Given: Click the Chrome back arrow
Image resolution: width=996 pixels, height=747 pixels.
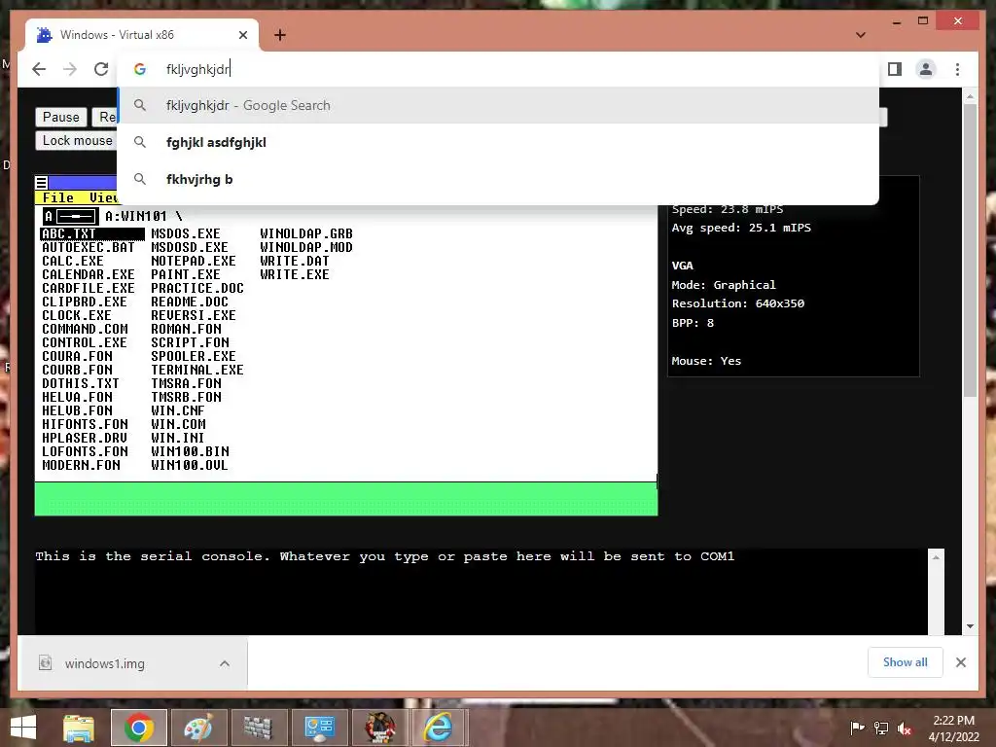Looking at the screenshot, I should click(39, 69).
